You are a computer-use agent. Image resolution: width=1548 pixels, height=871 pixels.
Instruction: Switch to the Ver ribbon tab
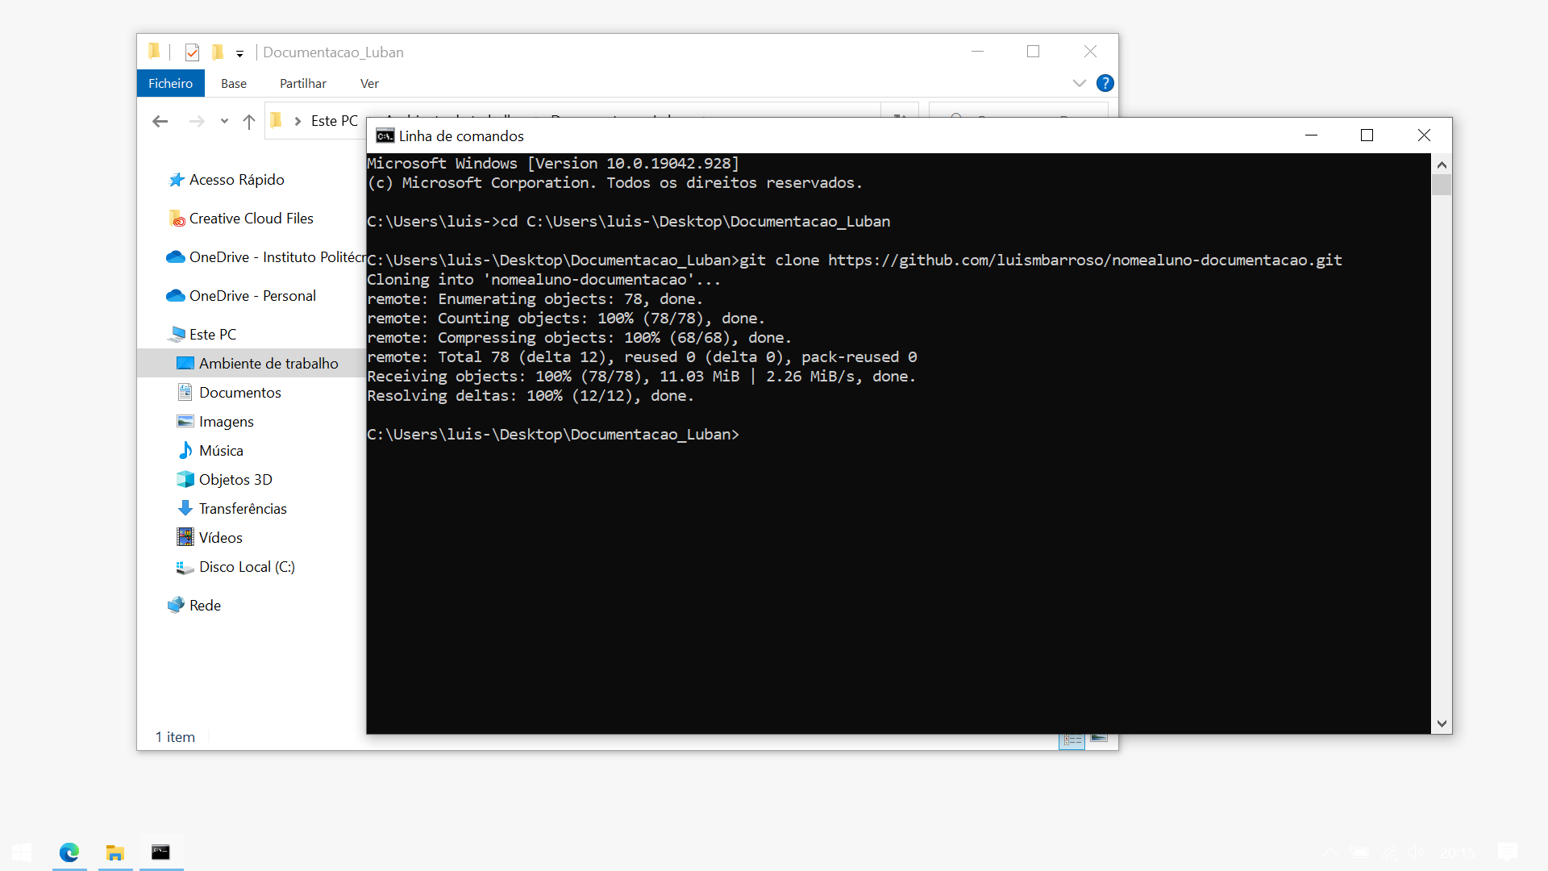coord(369,83)
